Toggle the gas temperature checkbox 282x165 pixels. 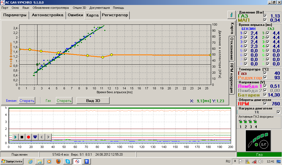tap(265, 73)
